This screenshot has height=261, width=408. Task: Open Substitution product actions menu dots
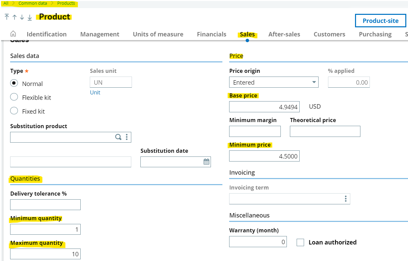coord(127,137)
